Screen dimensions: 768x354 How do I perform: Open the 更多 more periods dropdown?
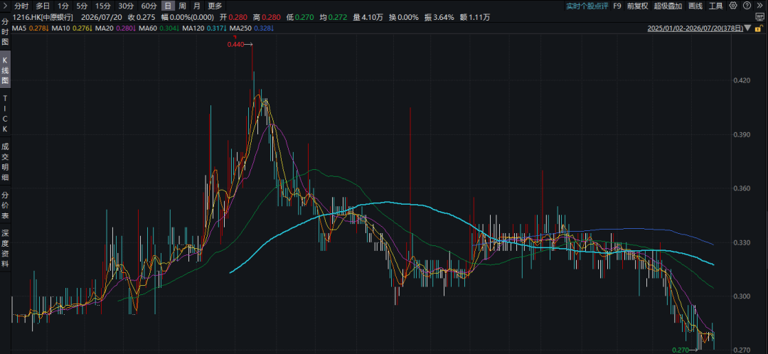pos(215,6)
